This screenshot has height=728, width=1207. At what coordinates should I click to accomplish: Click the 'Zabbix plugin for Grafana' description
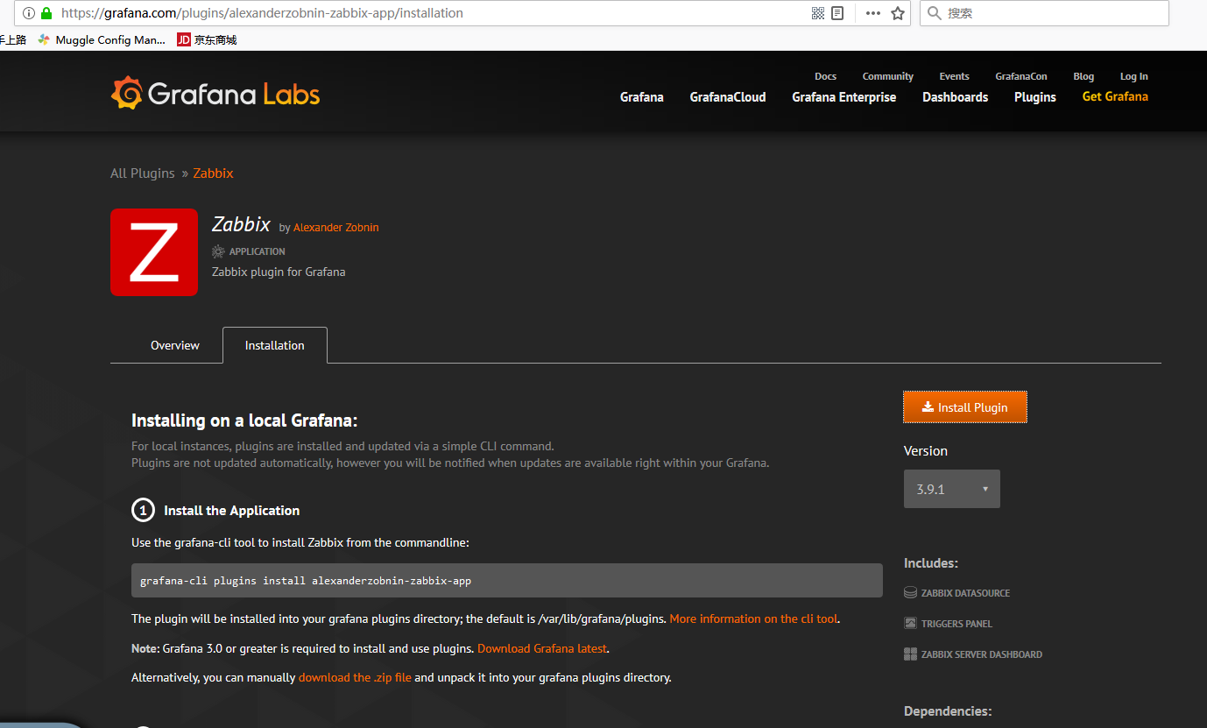tap(279, 272)
